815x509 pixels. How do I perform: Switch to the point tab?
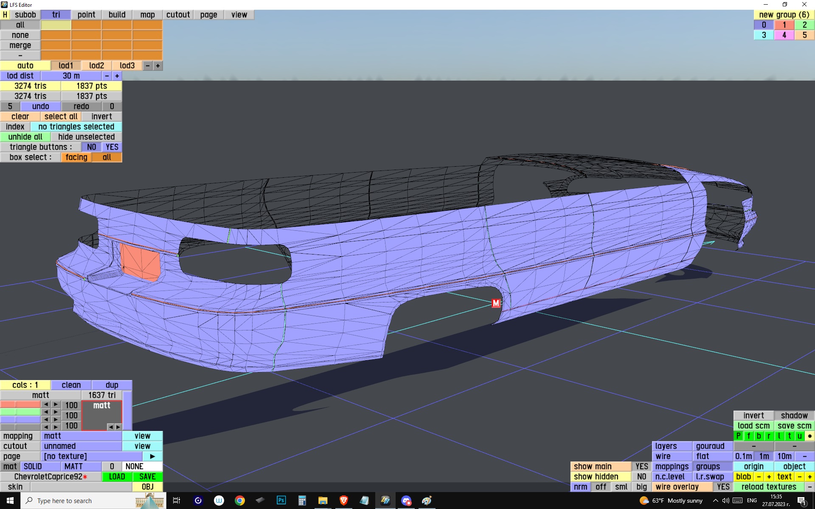coord(86,14)
